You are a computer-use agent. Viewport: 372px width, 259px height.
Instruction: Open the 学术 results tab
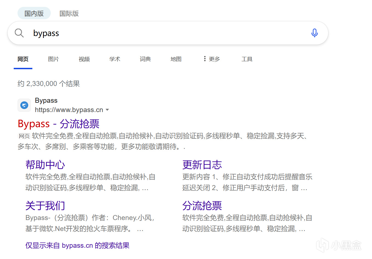pyautogui.click(x=115, y=59)
